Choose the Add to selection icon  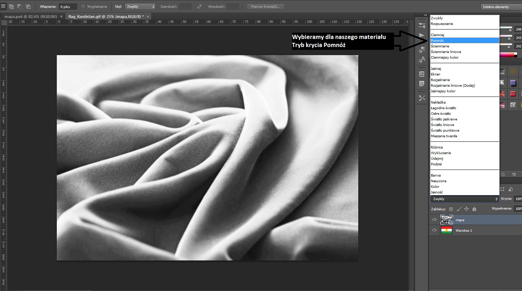11,6
